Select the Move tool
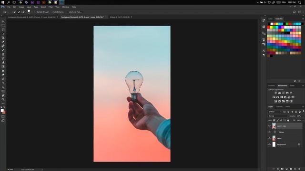Screen dimensions: 305x171 [3, 21]
